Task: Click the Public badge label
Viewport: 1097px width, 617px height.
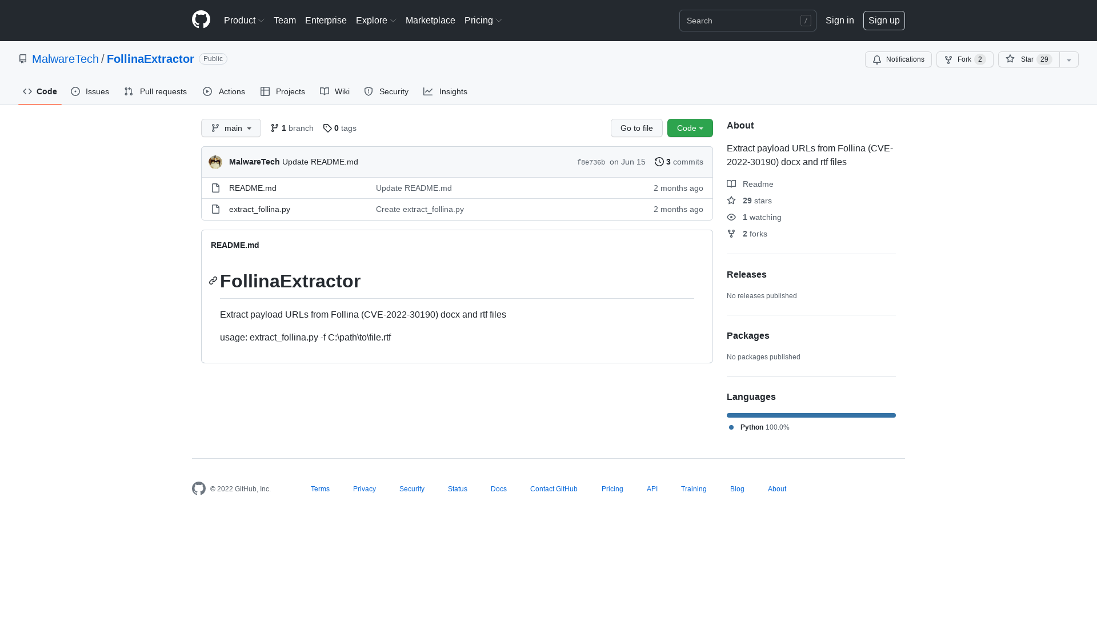Action: [213, 59]
